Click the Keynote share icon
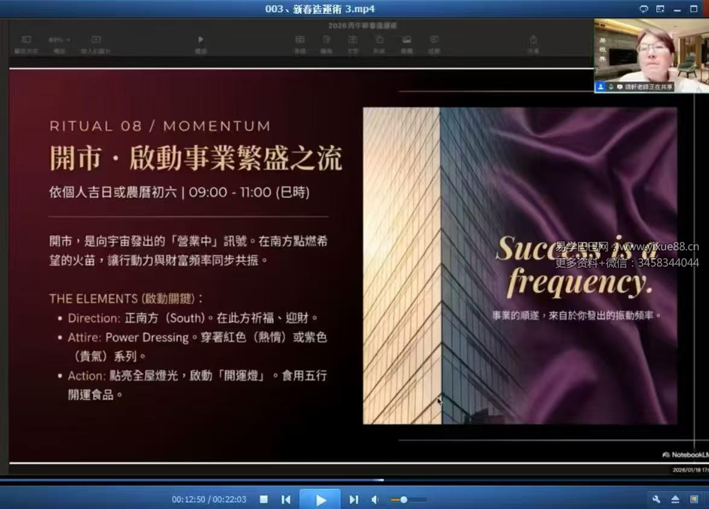This screenshot has width=709, height=509. tap(533, 40)
